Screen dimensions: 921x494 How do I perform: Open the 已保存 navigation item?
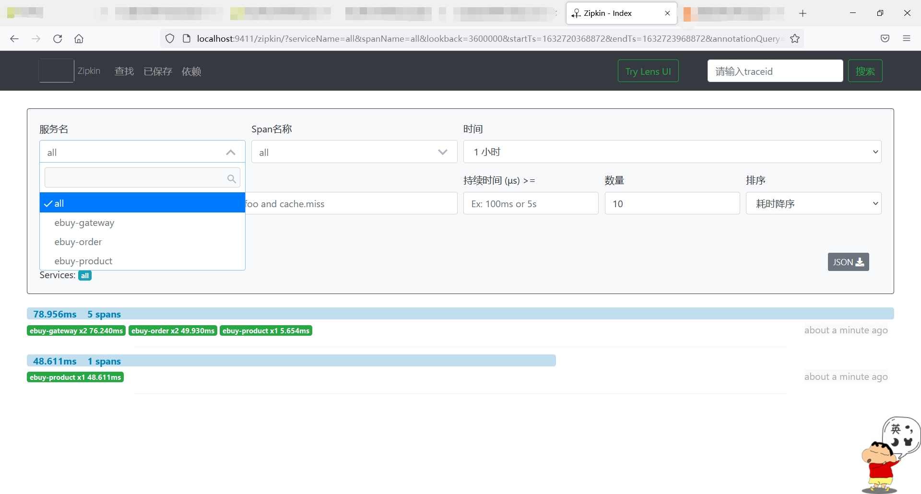158,71
